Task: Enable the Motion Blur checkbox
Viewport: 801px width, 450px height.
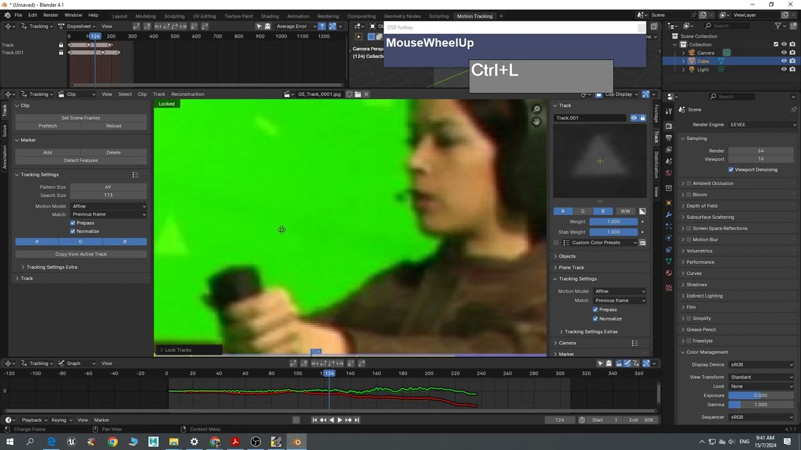Action: (x=689, y=239)
